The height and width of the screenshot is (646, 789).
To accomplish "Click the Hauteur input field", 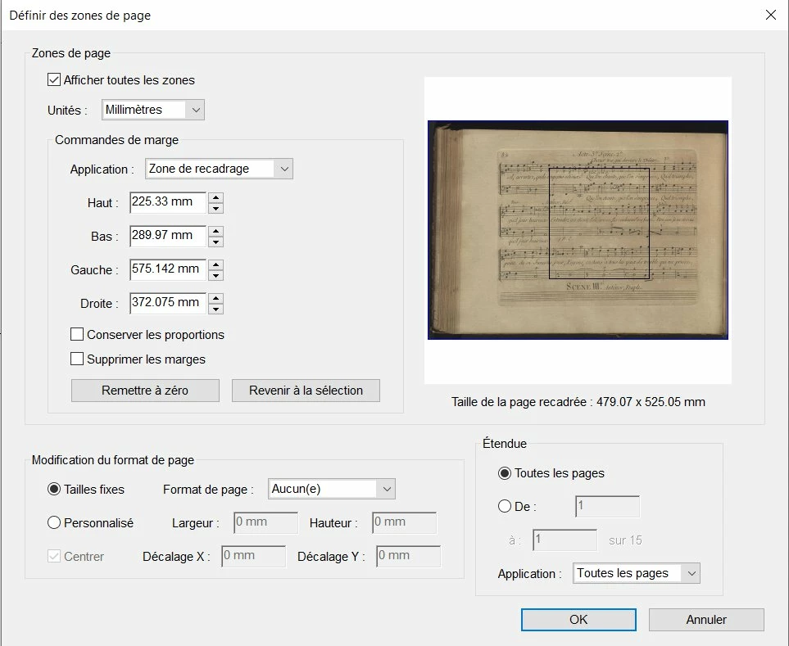I will 404,522.
